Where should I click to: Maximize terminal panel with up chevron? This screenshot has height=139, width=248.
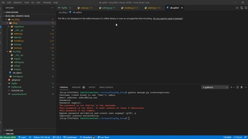click(246, 87)
